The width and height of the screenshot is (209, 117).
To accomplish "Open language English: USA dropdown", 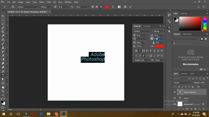I will [x=142, y=60].
